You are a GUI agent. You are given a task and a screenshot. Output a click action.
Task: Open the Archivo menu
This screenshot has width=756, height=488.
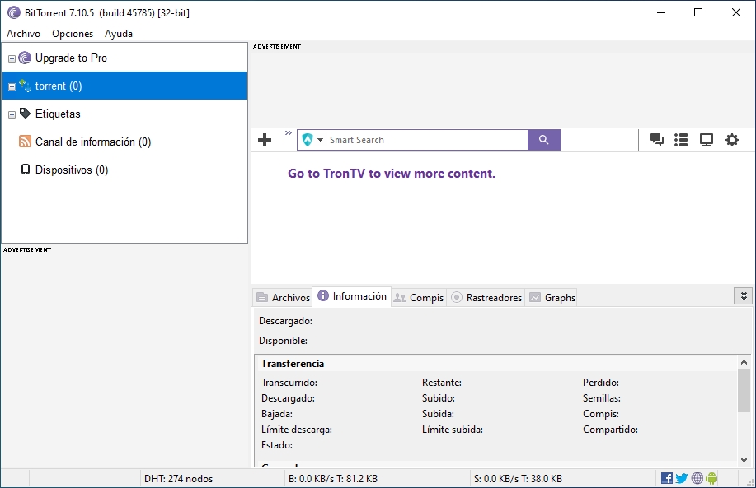(23, 34)
